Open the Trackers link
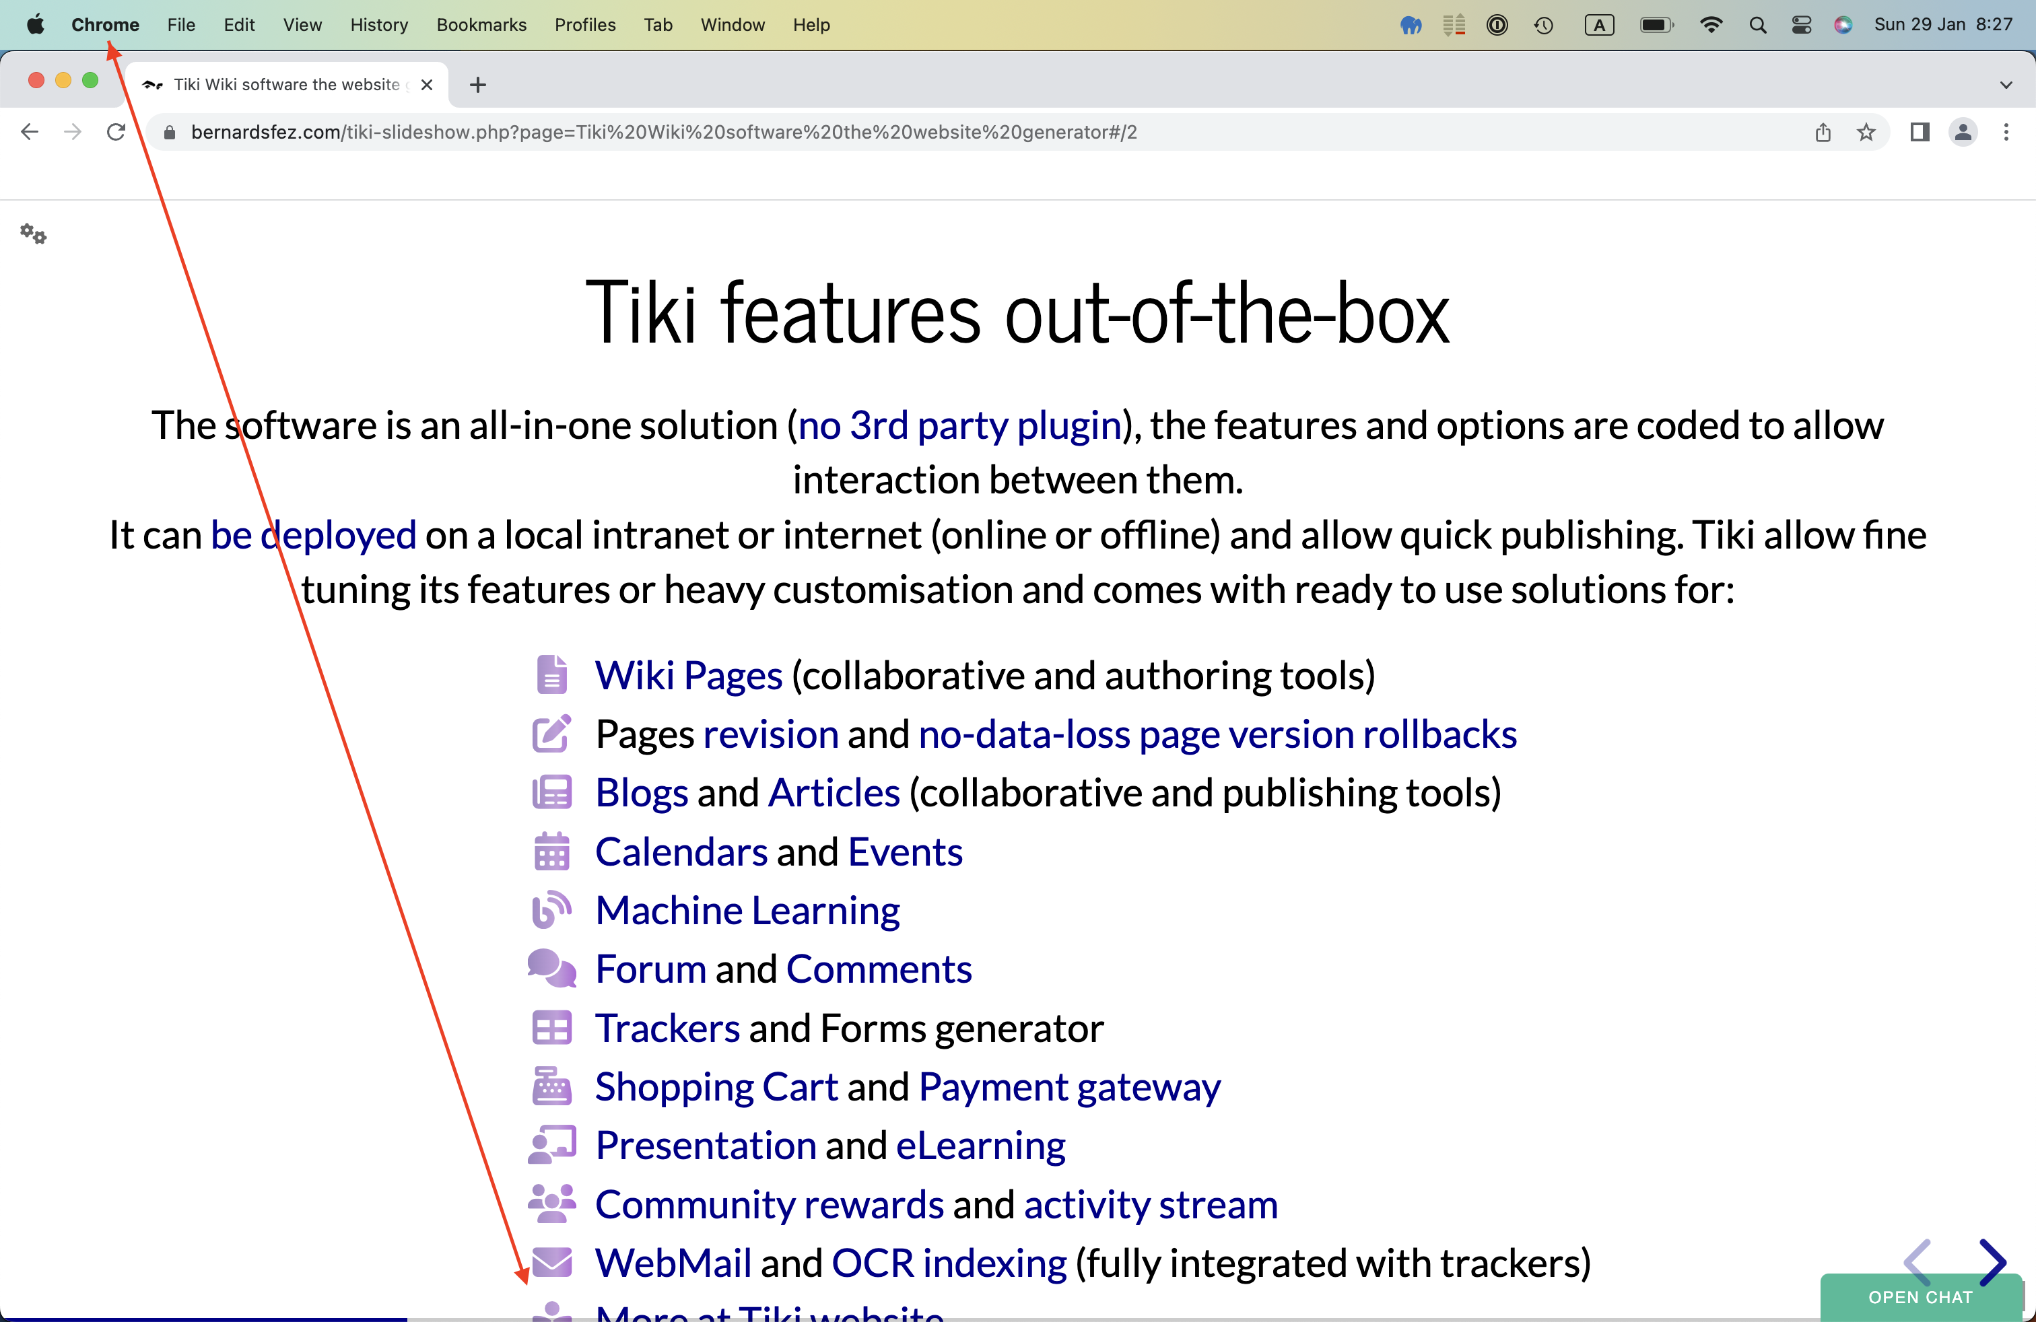Image resolution: width=2036 pixels, height=1322 pixels. [667, 1029]
